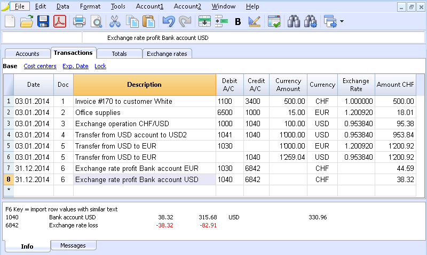427x255 pixels.
Task: Click the Exp. Date view link
Action: click(75, 66)
